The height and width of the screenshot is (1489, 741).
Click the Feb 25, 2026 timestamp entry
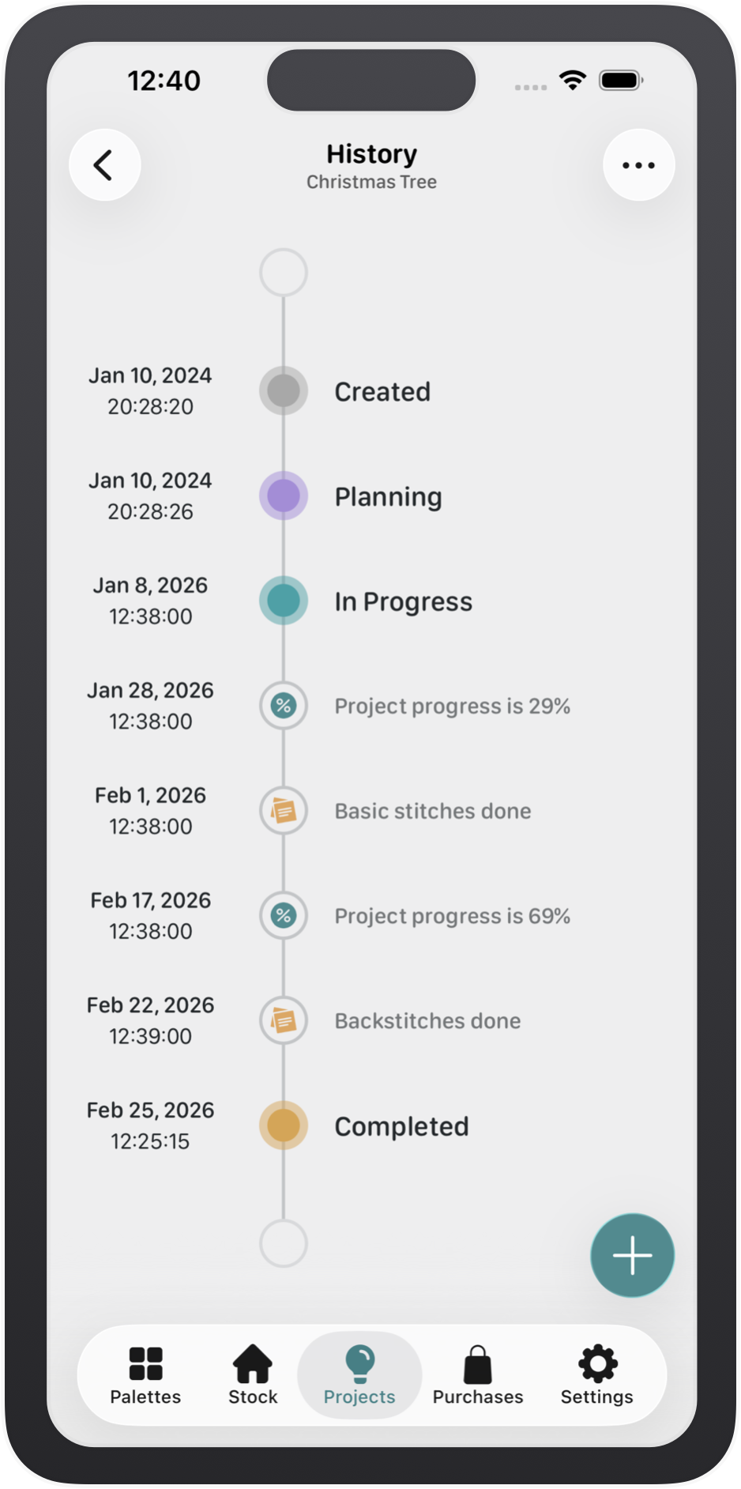click(x=149, y=1125)
